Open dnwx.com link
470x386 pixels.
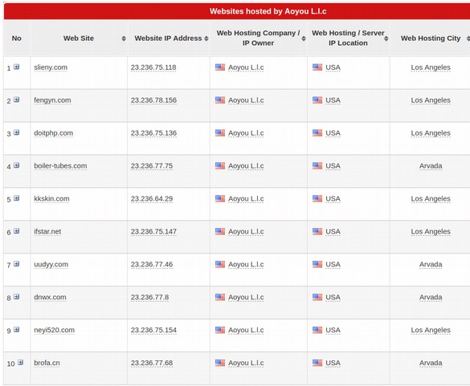point(50,297)
